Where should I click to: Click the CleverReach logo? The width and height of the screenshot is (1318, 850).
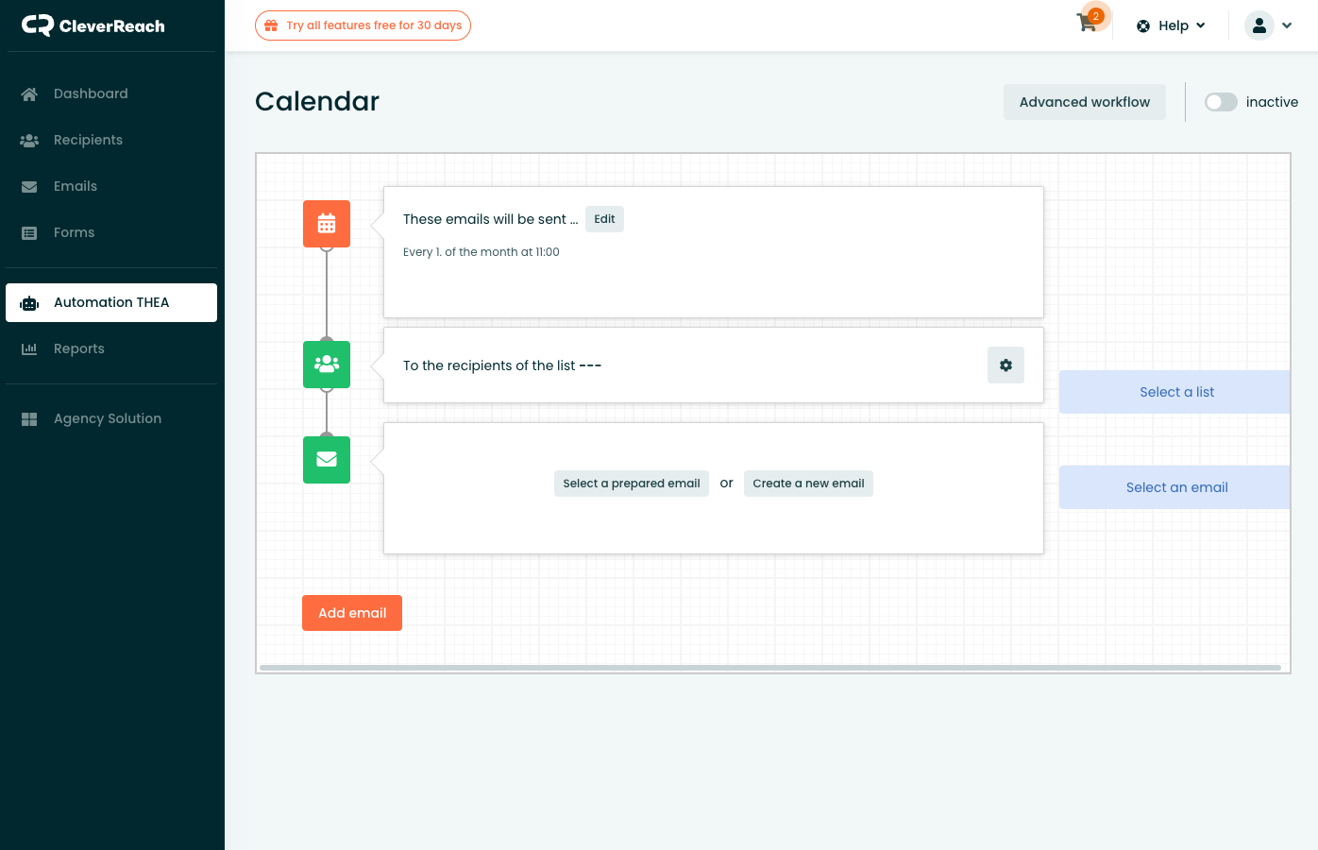click(93, 25)
